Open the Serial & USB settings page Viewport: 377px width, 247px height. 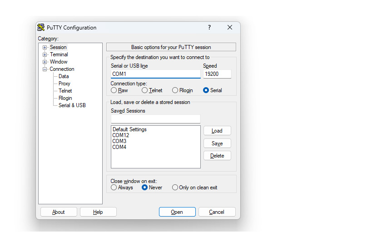point(72,105)
